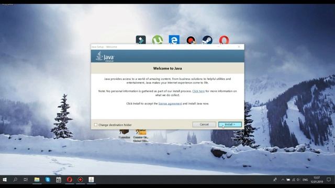Open Skype from the taskbar
335x188 pixels.
(x=48, y=180)
